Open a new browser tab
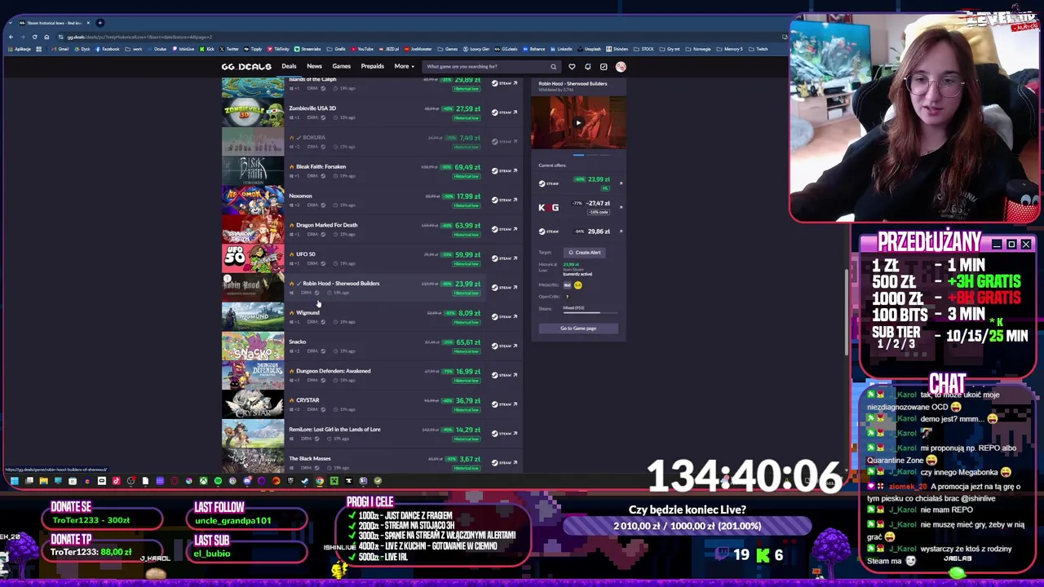 click(x=100, y=23)
